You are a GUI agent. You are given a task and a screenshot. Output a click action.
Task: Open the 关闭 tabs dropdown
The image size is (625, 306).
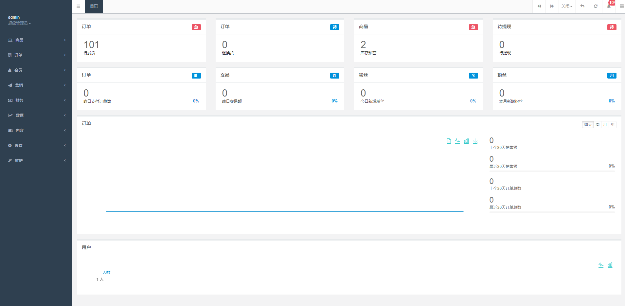click(x=567, y=6)
